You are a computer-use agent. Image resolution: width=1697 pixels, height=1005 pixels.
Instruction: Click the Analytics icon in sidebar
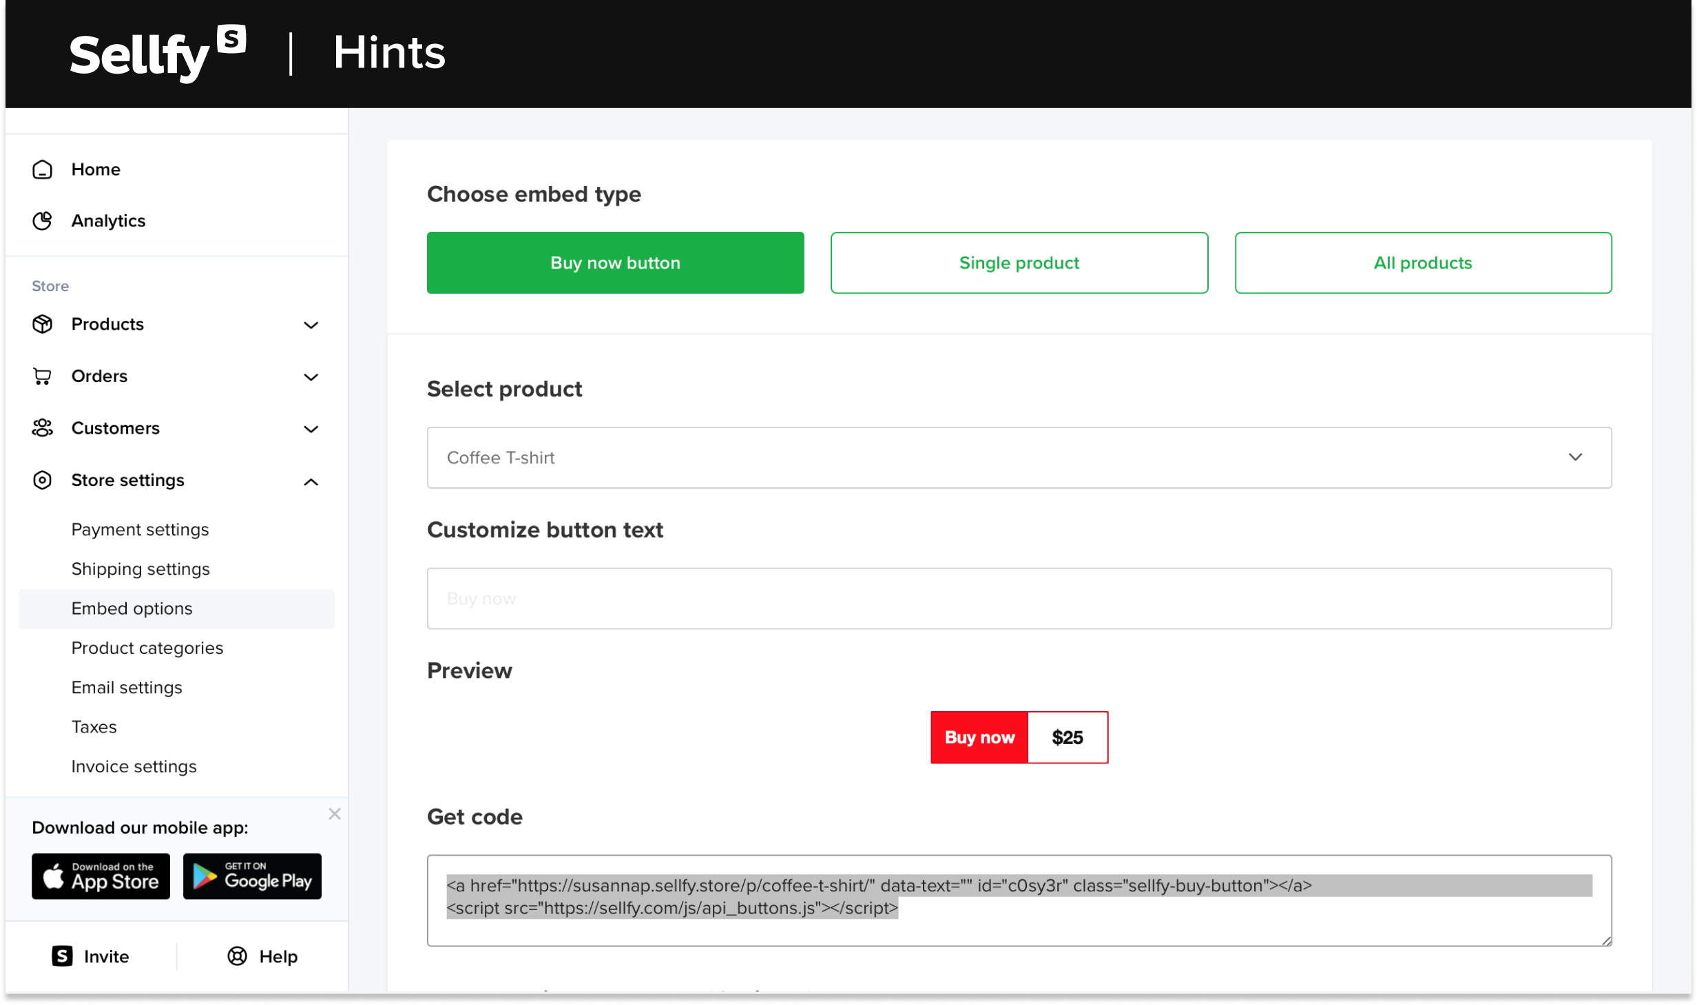coord(43,220)
